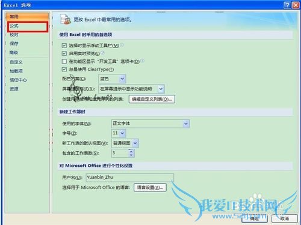
Task: Click the 确定 button
Action: [x=255, y=218]
